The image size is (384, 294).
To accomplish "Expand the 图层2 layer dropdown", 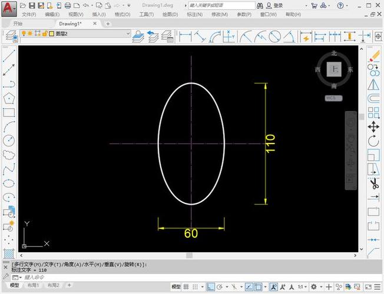I will tap(127, 34).
